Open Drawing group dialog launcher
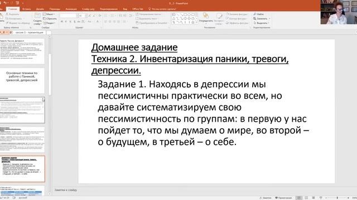The width and height of the screenshot is (357, 200). pos(250,28)
